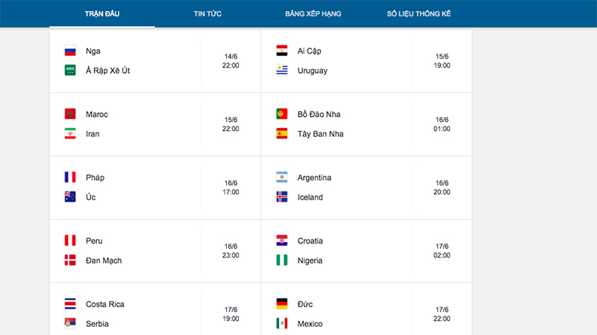Click the Australia flag icon
The width and height of the screenshot is (597, 335).
click(x=71, y=197)
